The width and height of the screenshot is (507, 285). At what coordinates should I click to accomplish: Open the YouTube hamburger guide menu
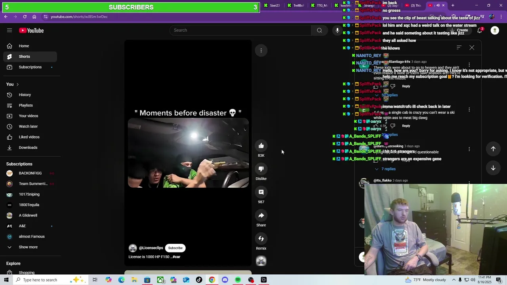coord(10,30)
